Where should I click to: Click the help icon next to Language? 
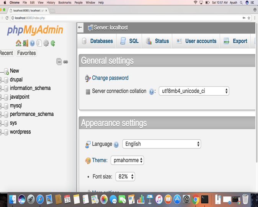116,145
